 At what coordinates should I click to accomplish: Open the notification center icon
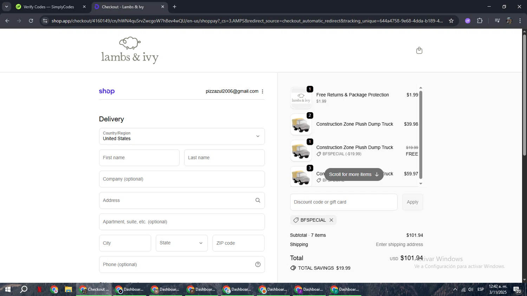coord(517,290)
